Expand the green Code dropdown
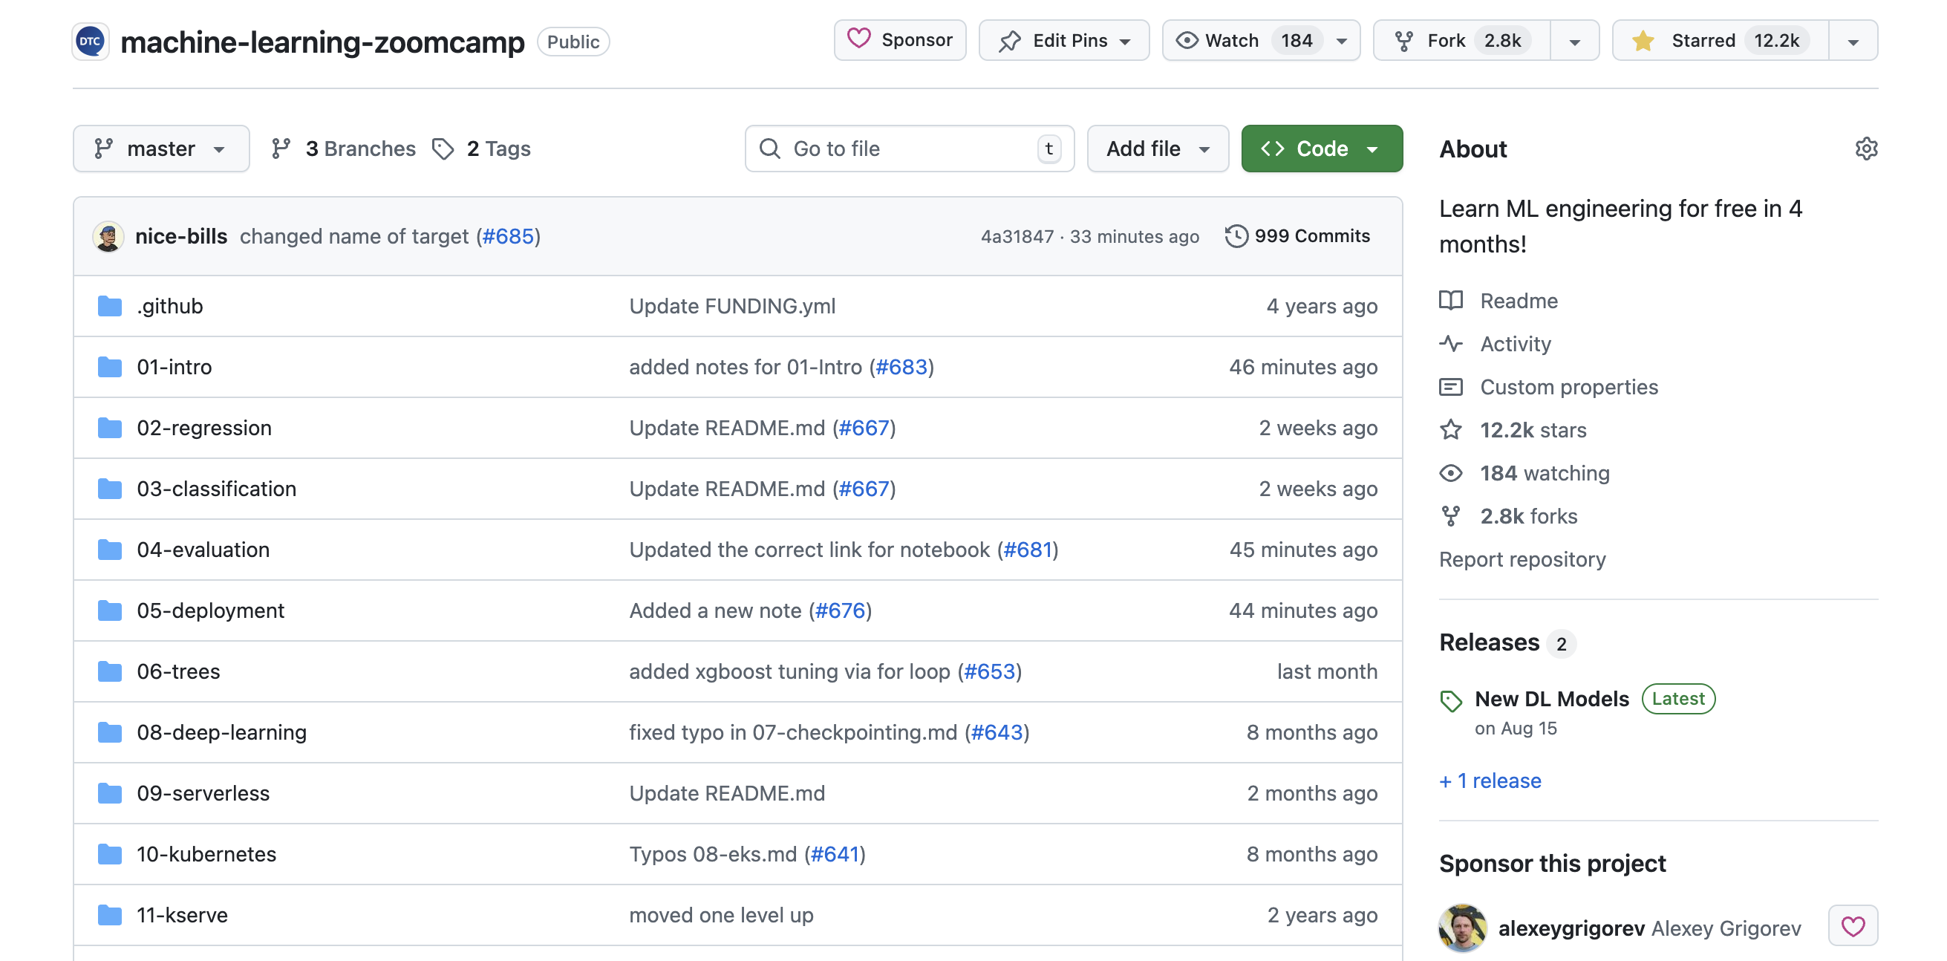Screen dimensions: 1947x961 pos(1321,149)
